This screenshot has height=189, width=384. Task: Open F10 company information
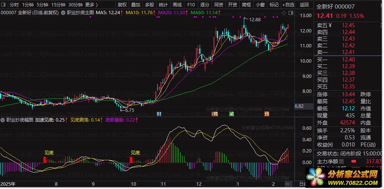tap(191, 4)
